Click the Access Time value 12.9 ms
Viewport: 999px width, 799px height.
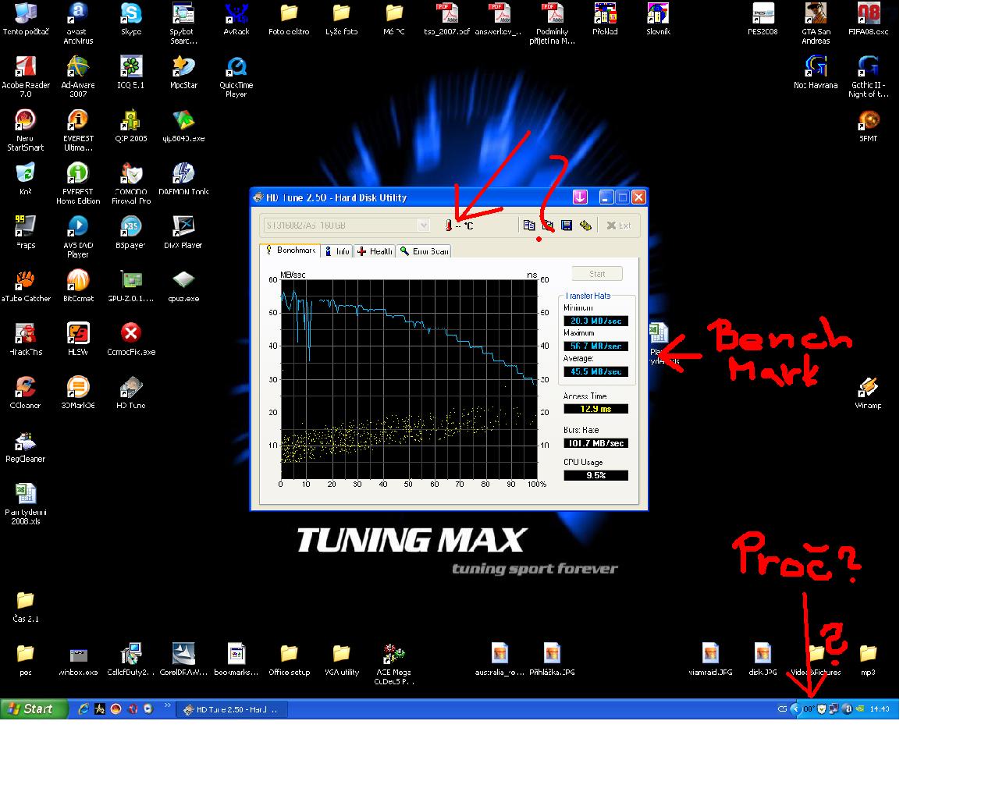point(595,409)
